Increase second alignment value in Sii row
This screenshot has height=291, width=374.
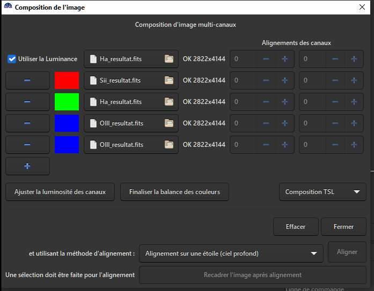354,80
